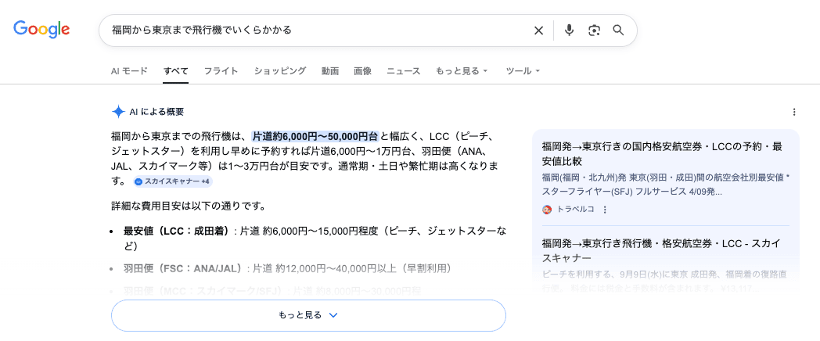Click the three-dot menu beside トラベルコ
The height and width of the screenshot is (341, 820).
(x=605, y=210)
